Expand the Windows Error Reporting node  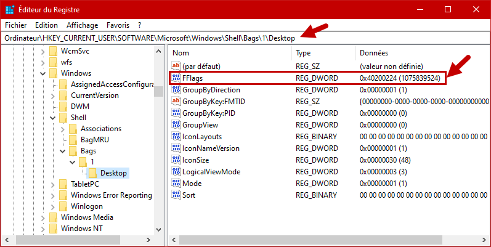(x=53, y=196)
